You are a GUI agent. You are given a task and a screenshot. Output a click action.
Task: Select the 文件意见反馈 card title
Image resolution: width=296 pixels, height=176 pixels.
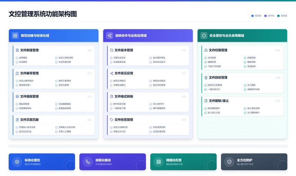124,73
